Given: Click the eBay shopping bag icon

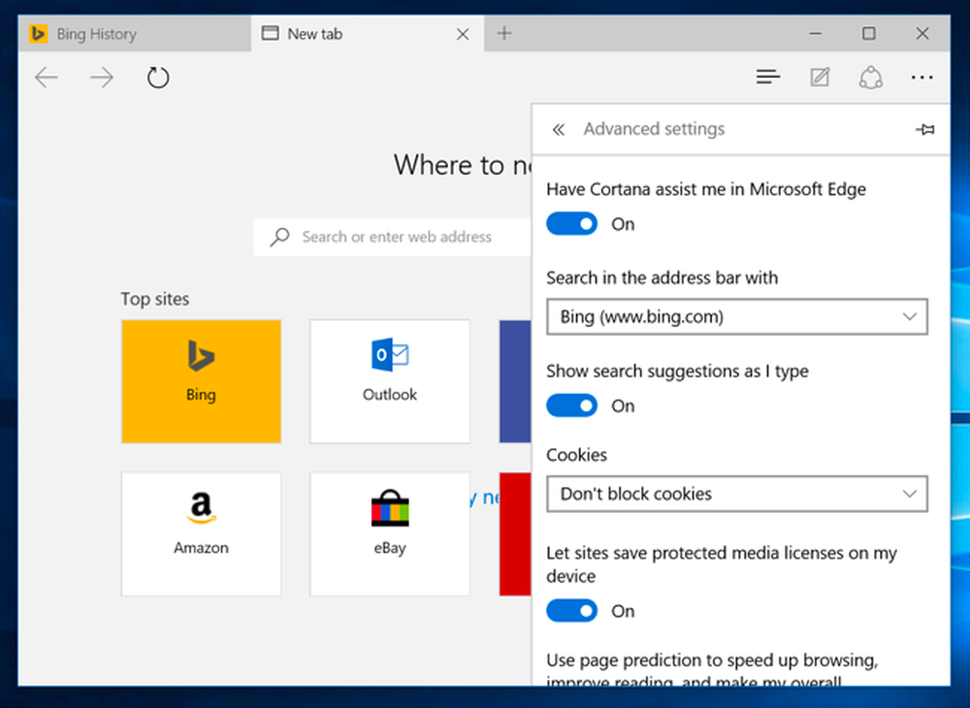Looking at the screenshot, I should pyautogui.click(x=390, y=507).
